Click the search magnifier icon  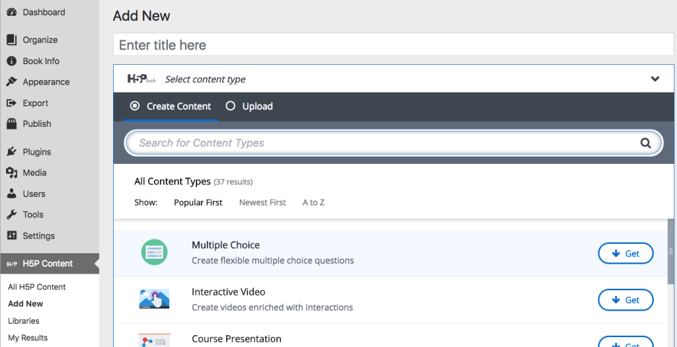(x=645, y=143)
